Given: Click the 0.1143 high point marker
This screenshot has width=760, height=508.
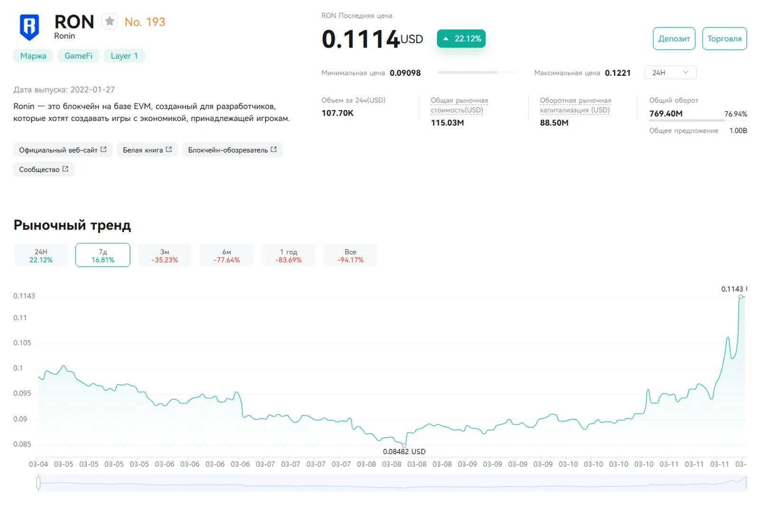Looking at the screenshot, I should point(741,297).
